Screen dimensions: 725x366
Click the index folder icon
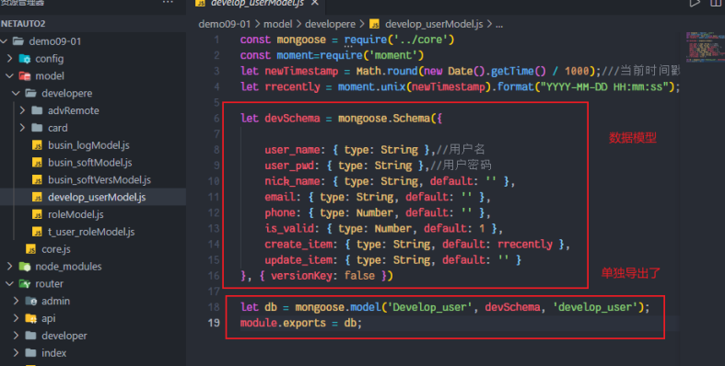click(31, 353)
